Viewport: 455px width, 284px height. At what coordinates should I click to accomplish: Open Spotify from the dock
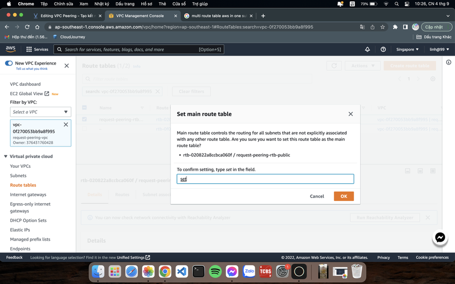coord(215,271)
